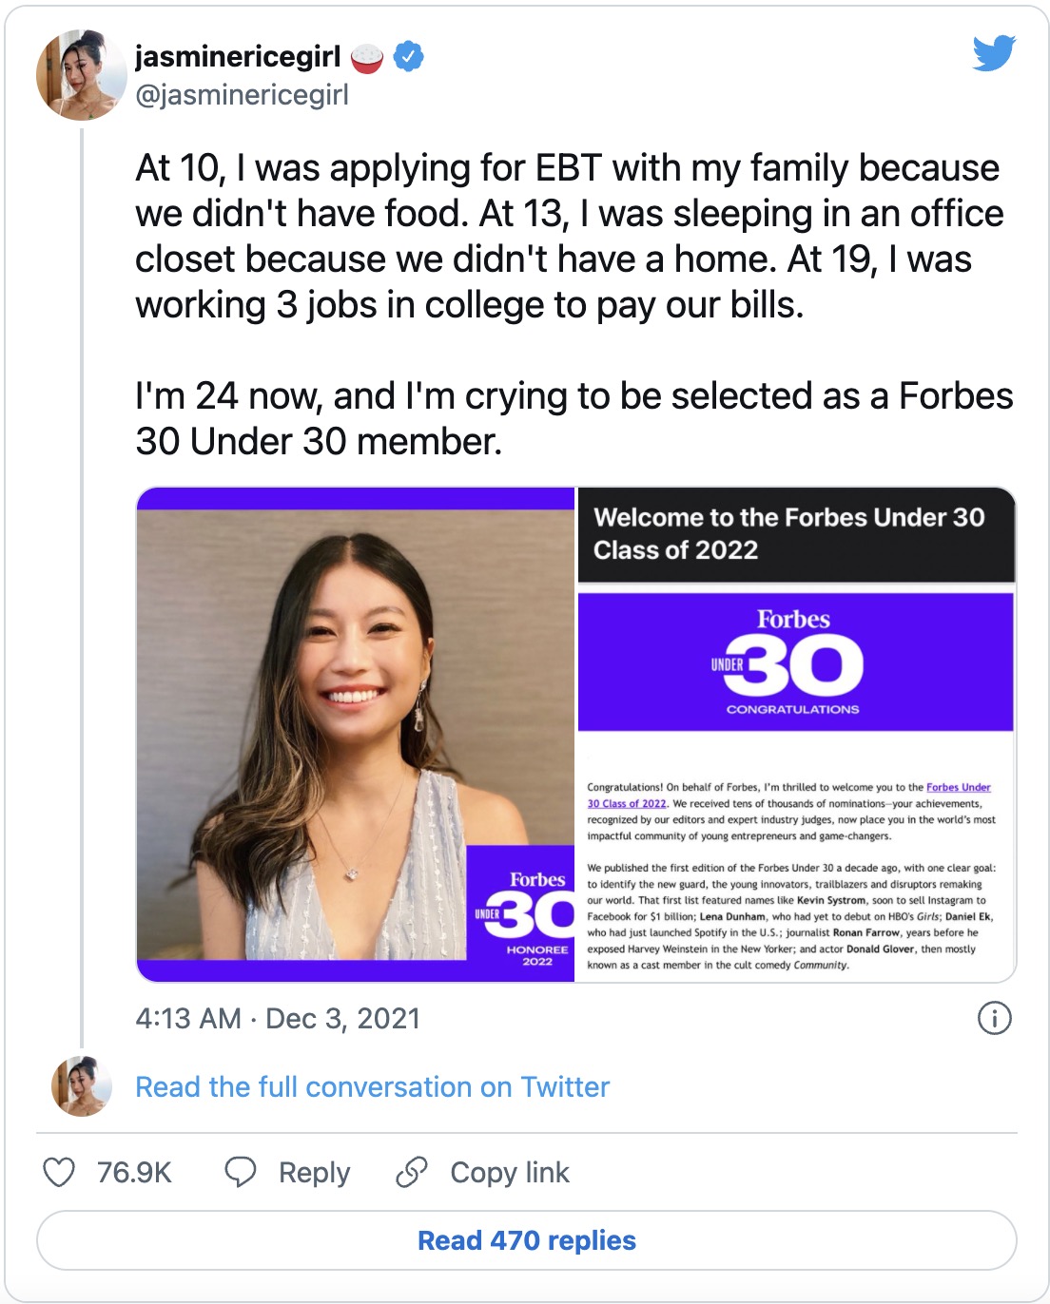Click the Twitter bird logo
The width and height of the screenshot is (1050, 1304).
click(x=994, y=53)
